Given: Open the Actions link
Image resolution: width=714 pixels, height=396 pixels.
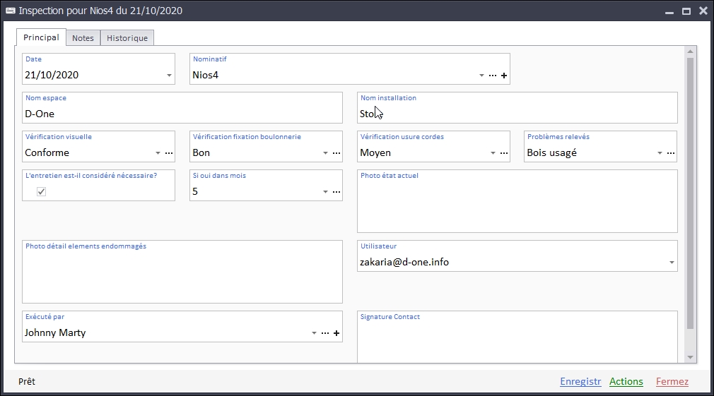Looking at the screenshot, I should point(626,382).
